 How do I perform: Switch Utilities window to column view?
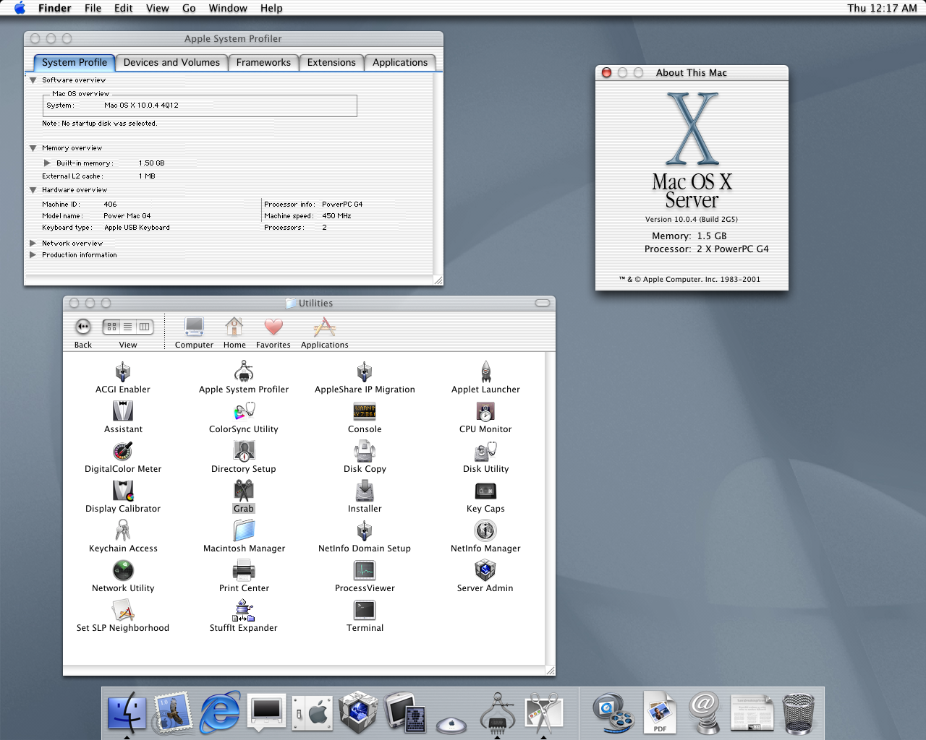pos(145,327)
